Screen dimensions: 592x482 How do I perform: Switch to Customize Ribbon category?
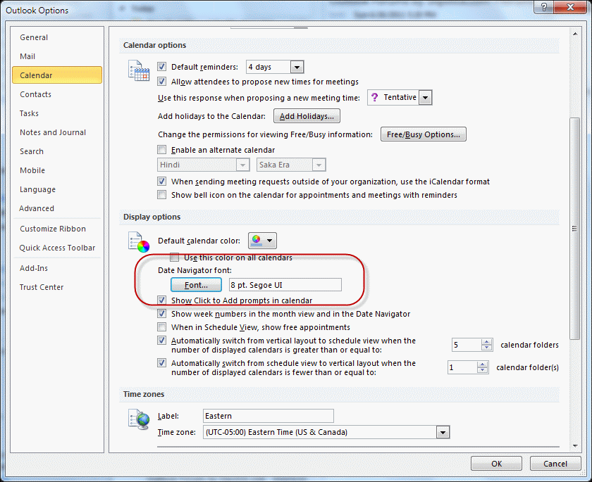53,229
